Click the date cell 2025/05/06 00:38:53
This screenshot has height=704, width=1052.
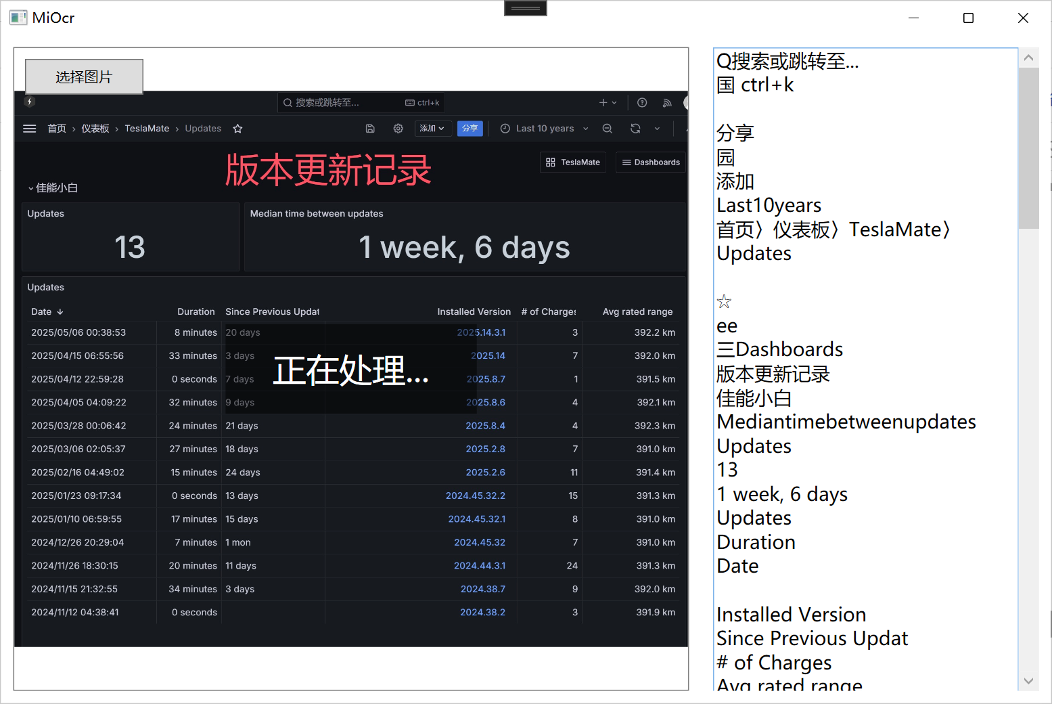(x=78, y=333)
